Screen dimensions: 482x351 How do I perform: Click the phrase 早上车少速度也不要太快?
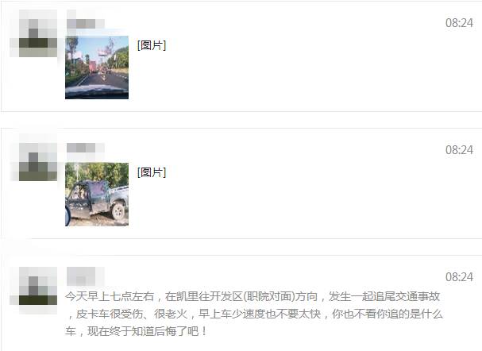point(260,314)
